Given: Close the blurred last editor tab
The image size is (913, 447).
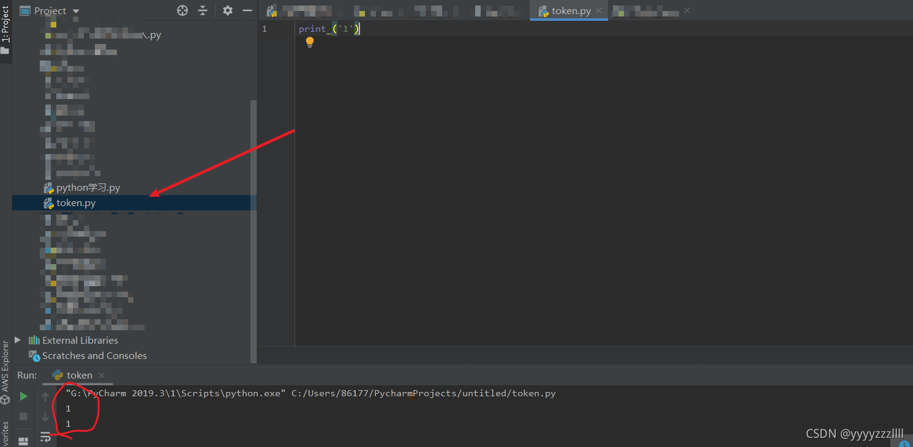Looking at the screenshot, I should (687, 10).
